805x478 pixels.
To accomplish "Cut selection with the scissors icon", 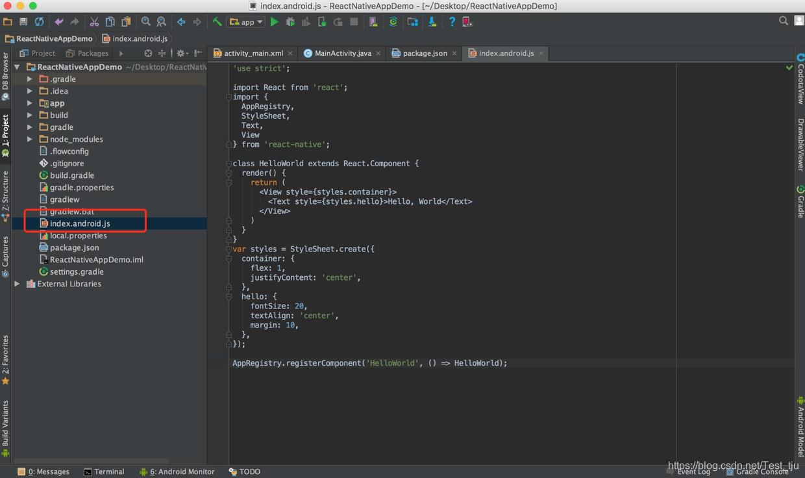I will point(95,21).
